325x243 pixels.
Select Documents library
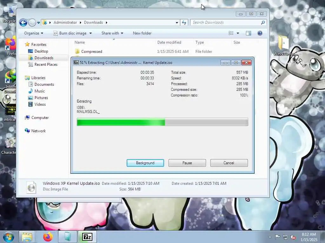tap(44, 84)
